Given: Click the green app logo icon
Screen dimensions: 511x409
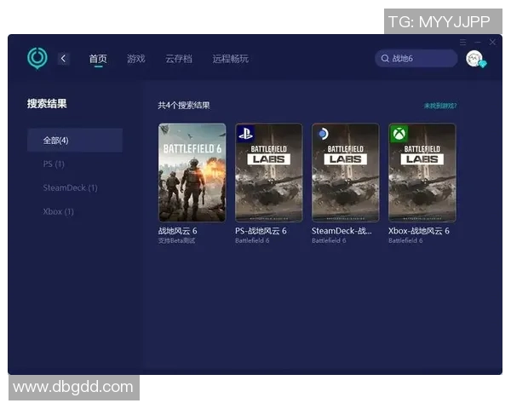Looking at the screenshot, I should 37,58.
